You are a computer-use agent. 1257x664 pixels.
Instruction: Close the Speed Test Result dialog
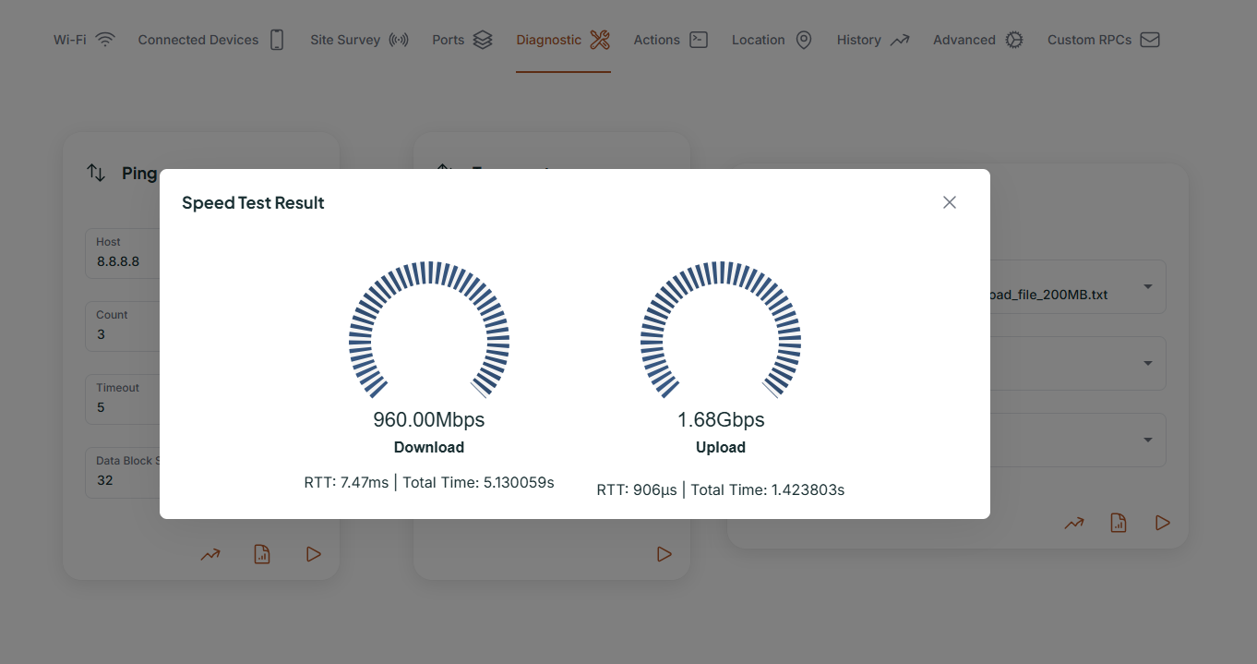950,202
